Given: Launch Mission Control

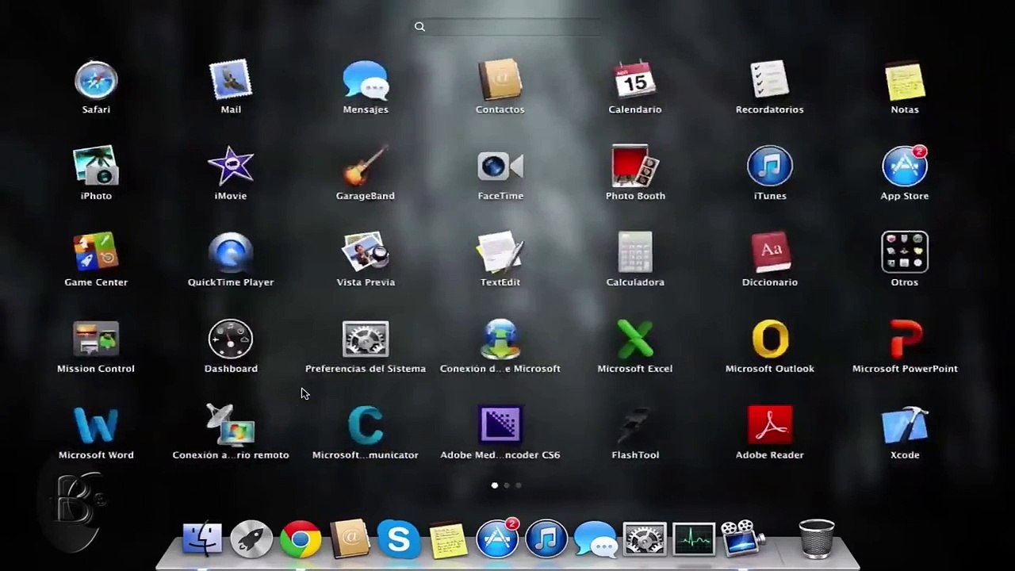Looking at the screenshot, I should point(96,340).
